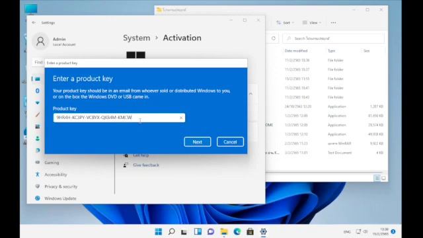Open Widgets on taskbar
The image size is (423, 238).
click(x=198, y=231)
